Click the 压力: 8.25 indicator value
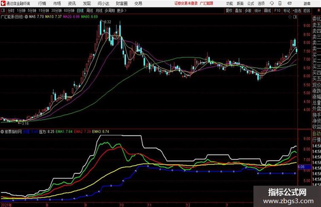Image resolution: width=321 pixels, height=207 pixels. pyautogui.click(x=47, y=132)
